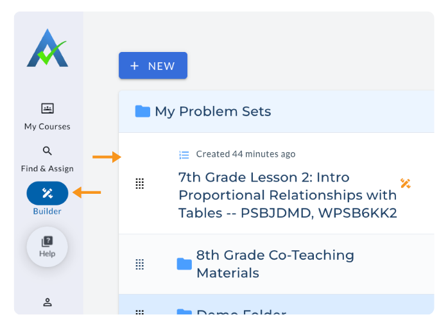The height and width of the screenshot is (326, 448).
Task: Click the problem set list icon near Created
Action: click(x=184, y=155)
